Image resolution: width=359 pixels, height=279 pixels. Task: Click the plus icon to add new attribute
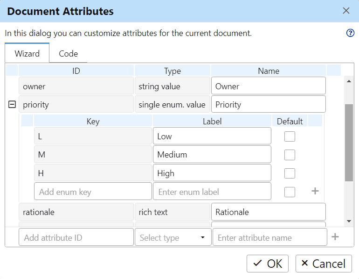pyautogui.click(x=335, y=237)
